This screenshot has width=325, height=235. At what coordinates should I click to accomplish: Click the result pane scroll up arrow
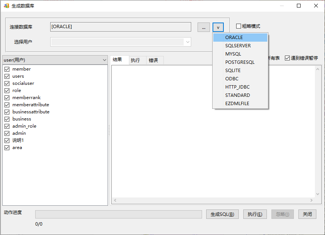pos(318,69)
